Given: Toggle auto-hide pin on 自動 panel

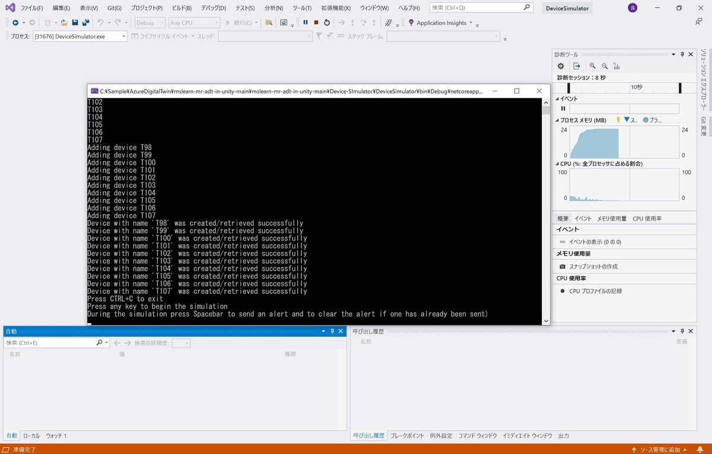Looking at the screenshot, I should pyautogui.click(x=332, y=331).
